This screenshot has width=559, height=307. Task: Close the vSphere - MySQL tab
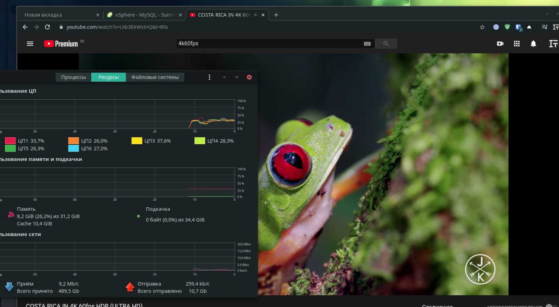tap(180, 15)
